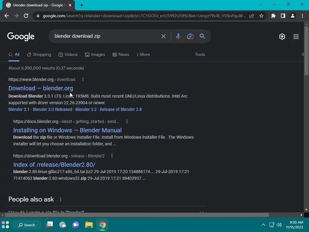Click the browser forward arrow
Image resolution: width=309 pixels, height=232 pixels.
(16, 16)
